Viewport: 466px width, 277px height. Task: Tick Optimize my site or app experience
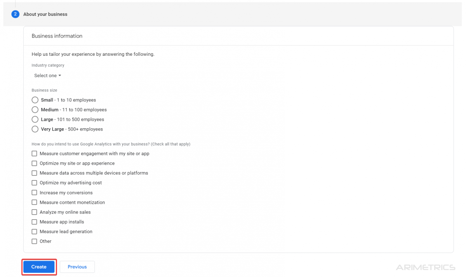35,163
